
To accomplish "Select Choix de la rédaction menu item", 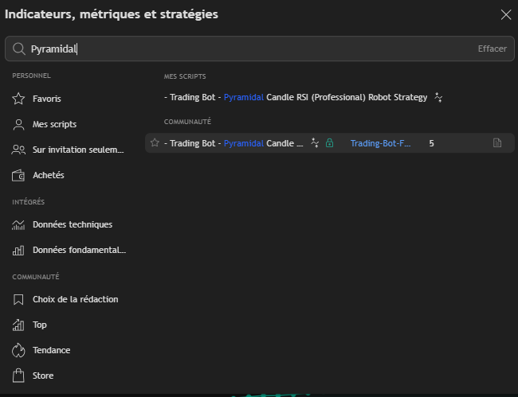I will (x=75, y=299).
